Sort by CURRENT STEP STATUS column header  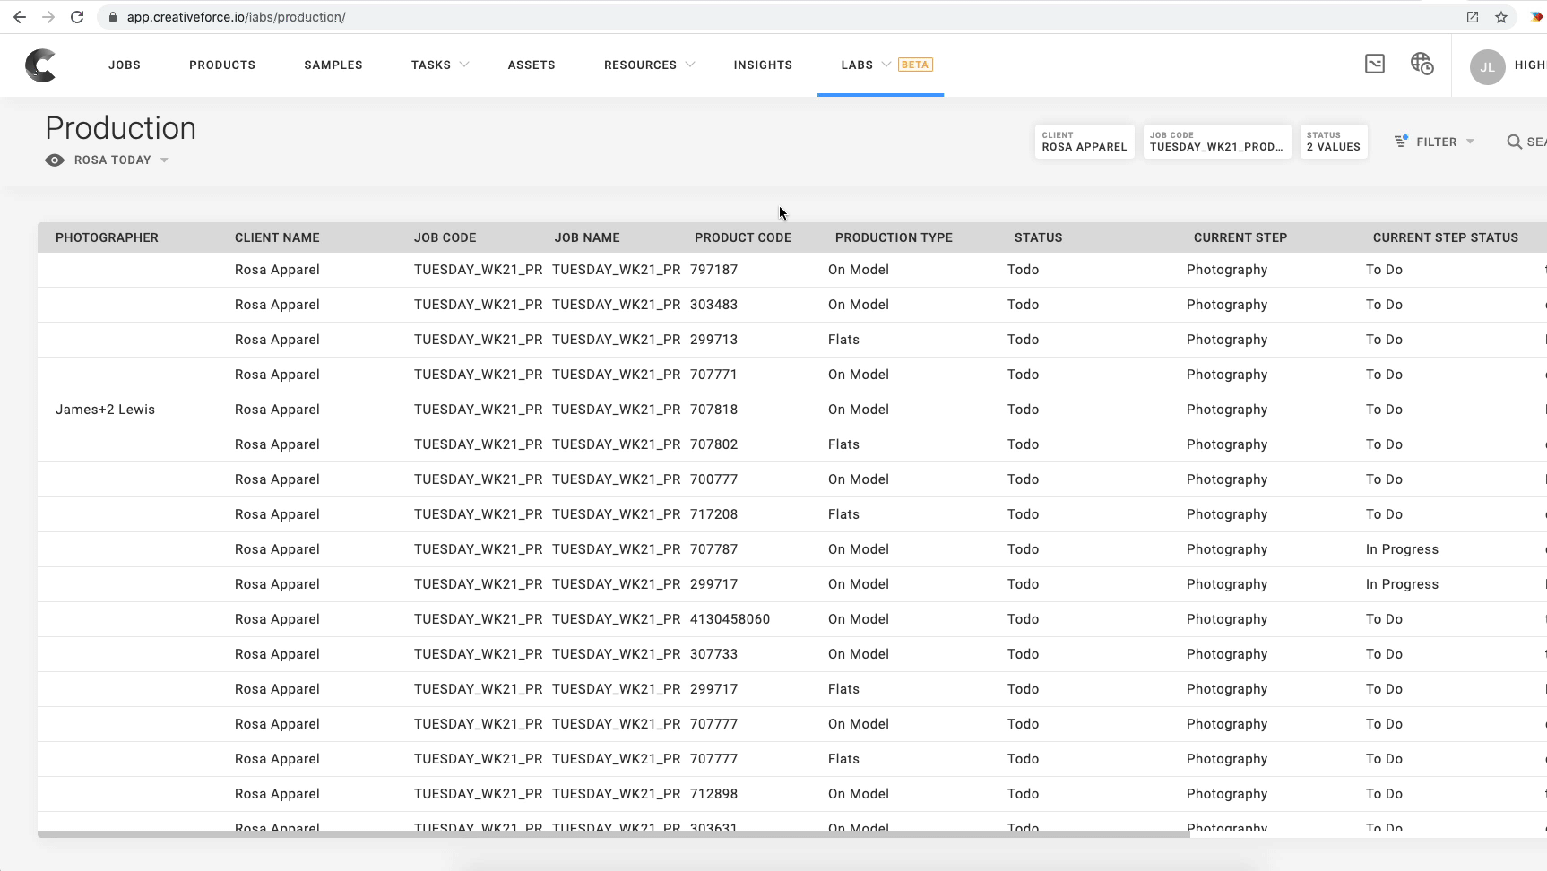tap(1446, 237)
